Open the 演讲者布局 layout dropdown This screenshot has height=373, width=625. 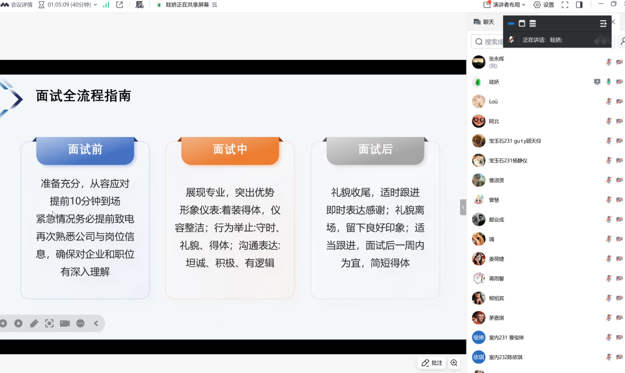coord(504,5)
